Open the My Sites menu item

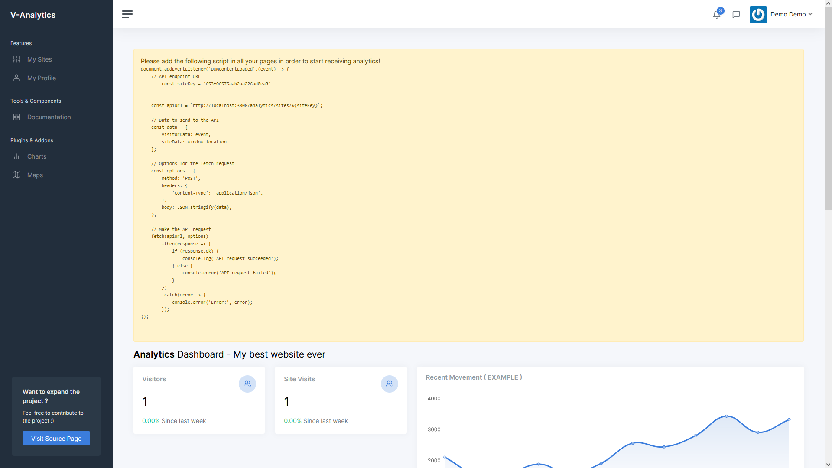[39, 59]
